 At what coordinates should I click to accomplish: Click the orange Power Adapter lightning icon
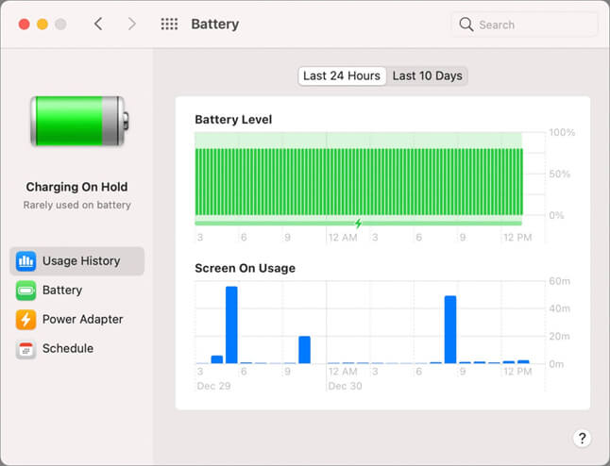pos(25,320)
